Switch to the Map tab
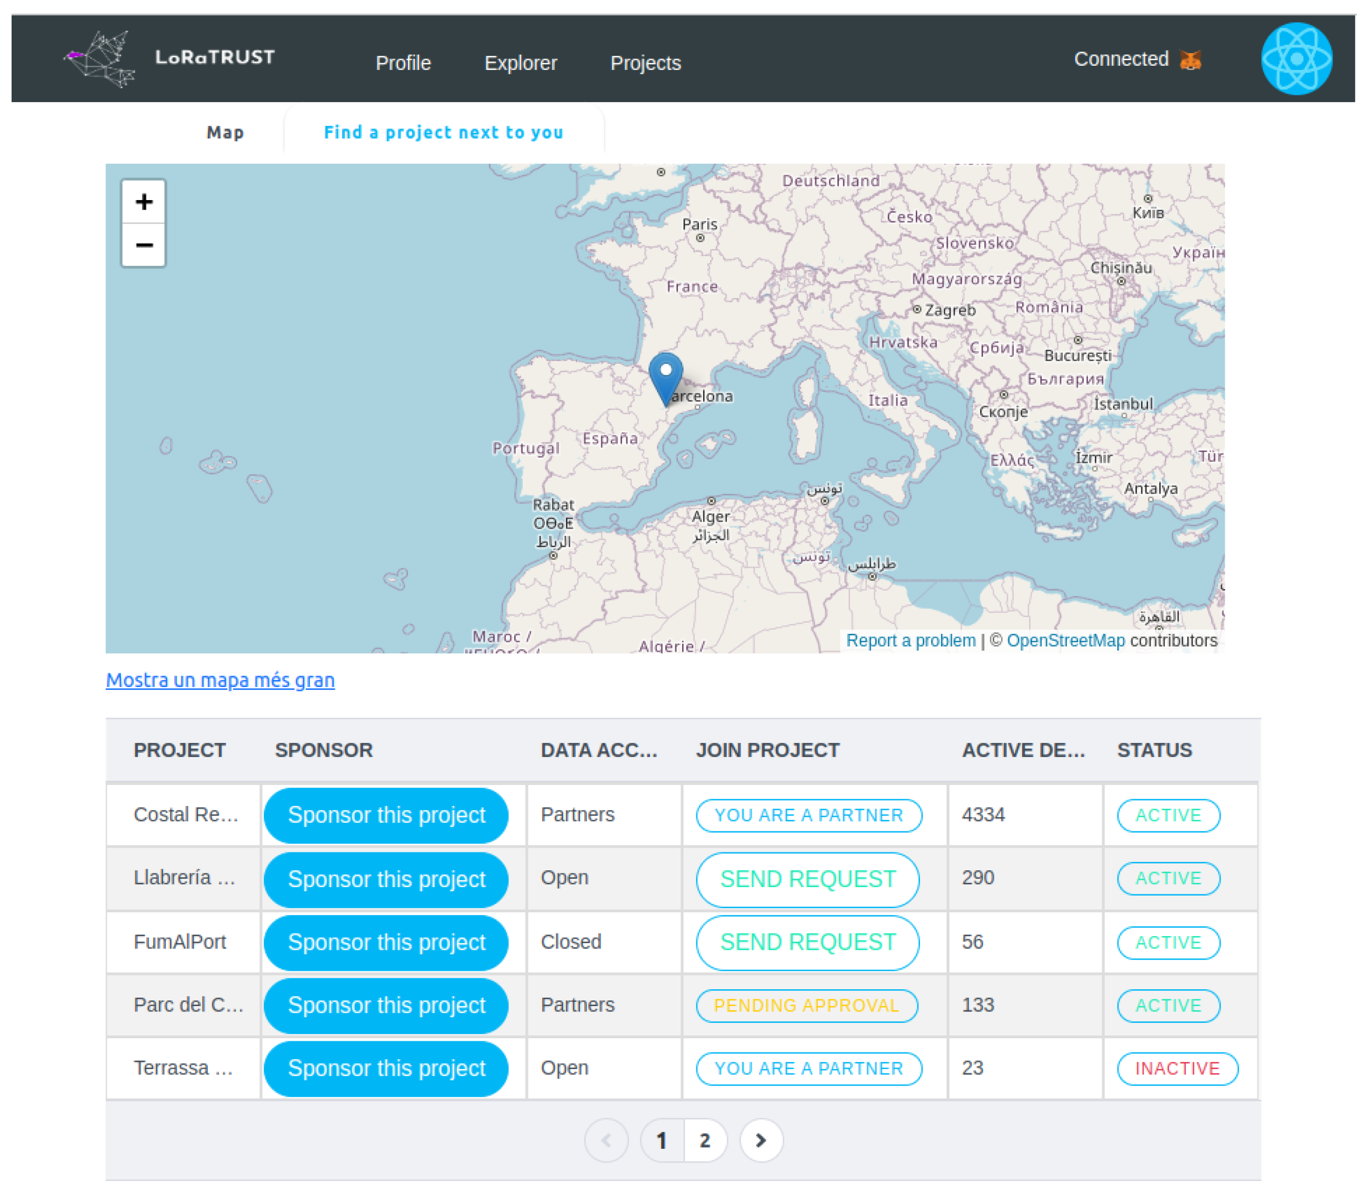Screen dimensions: 1369x1193 [225, 133]
